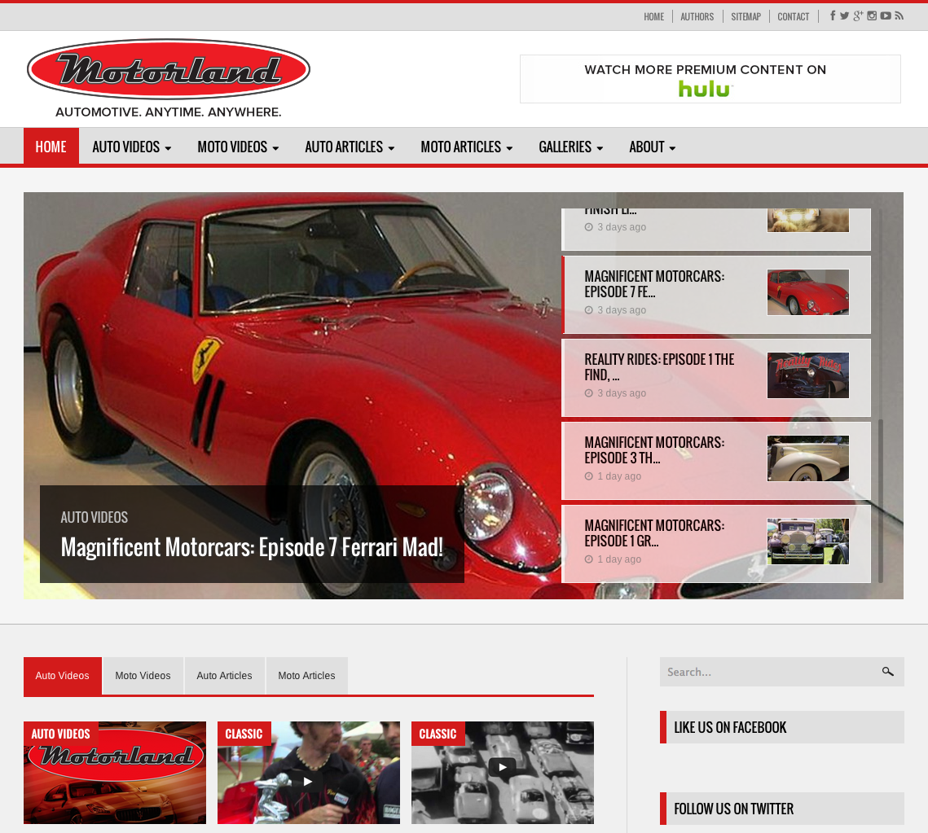Click the Classic tag on black-and-white video

click(438, 734)
